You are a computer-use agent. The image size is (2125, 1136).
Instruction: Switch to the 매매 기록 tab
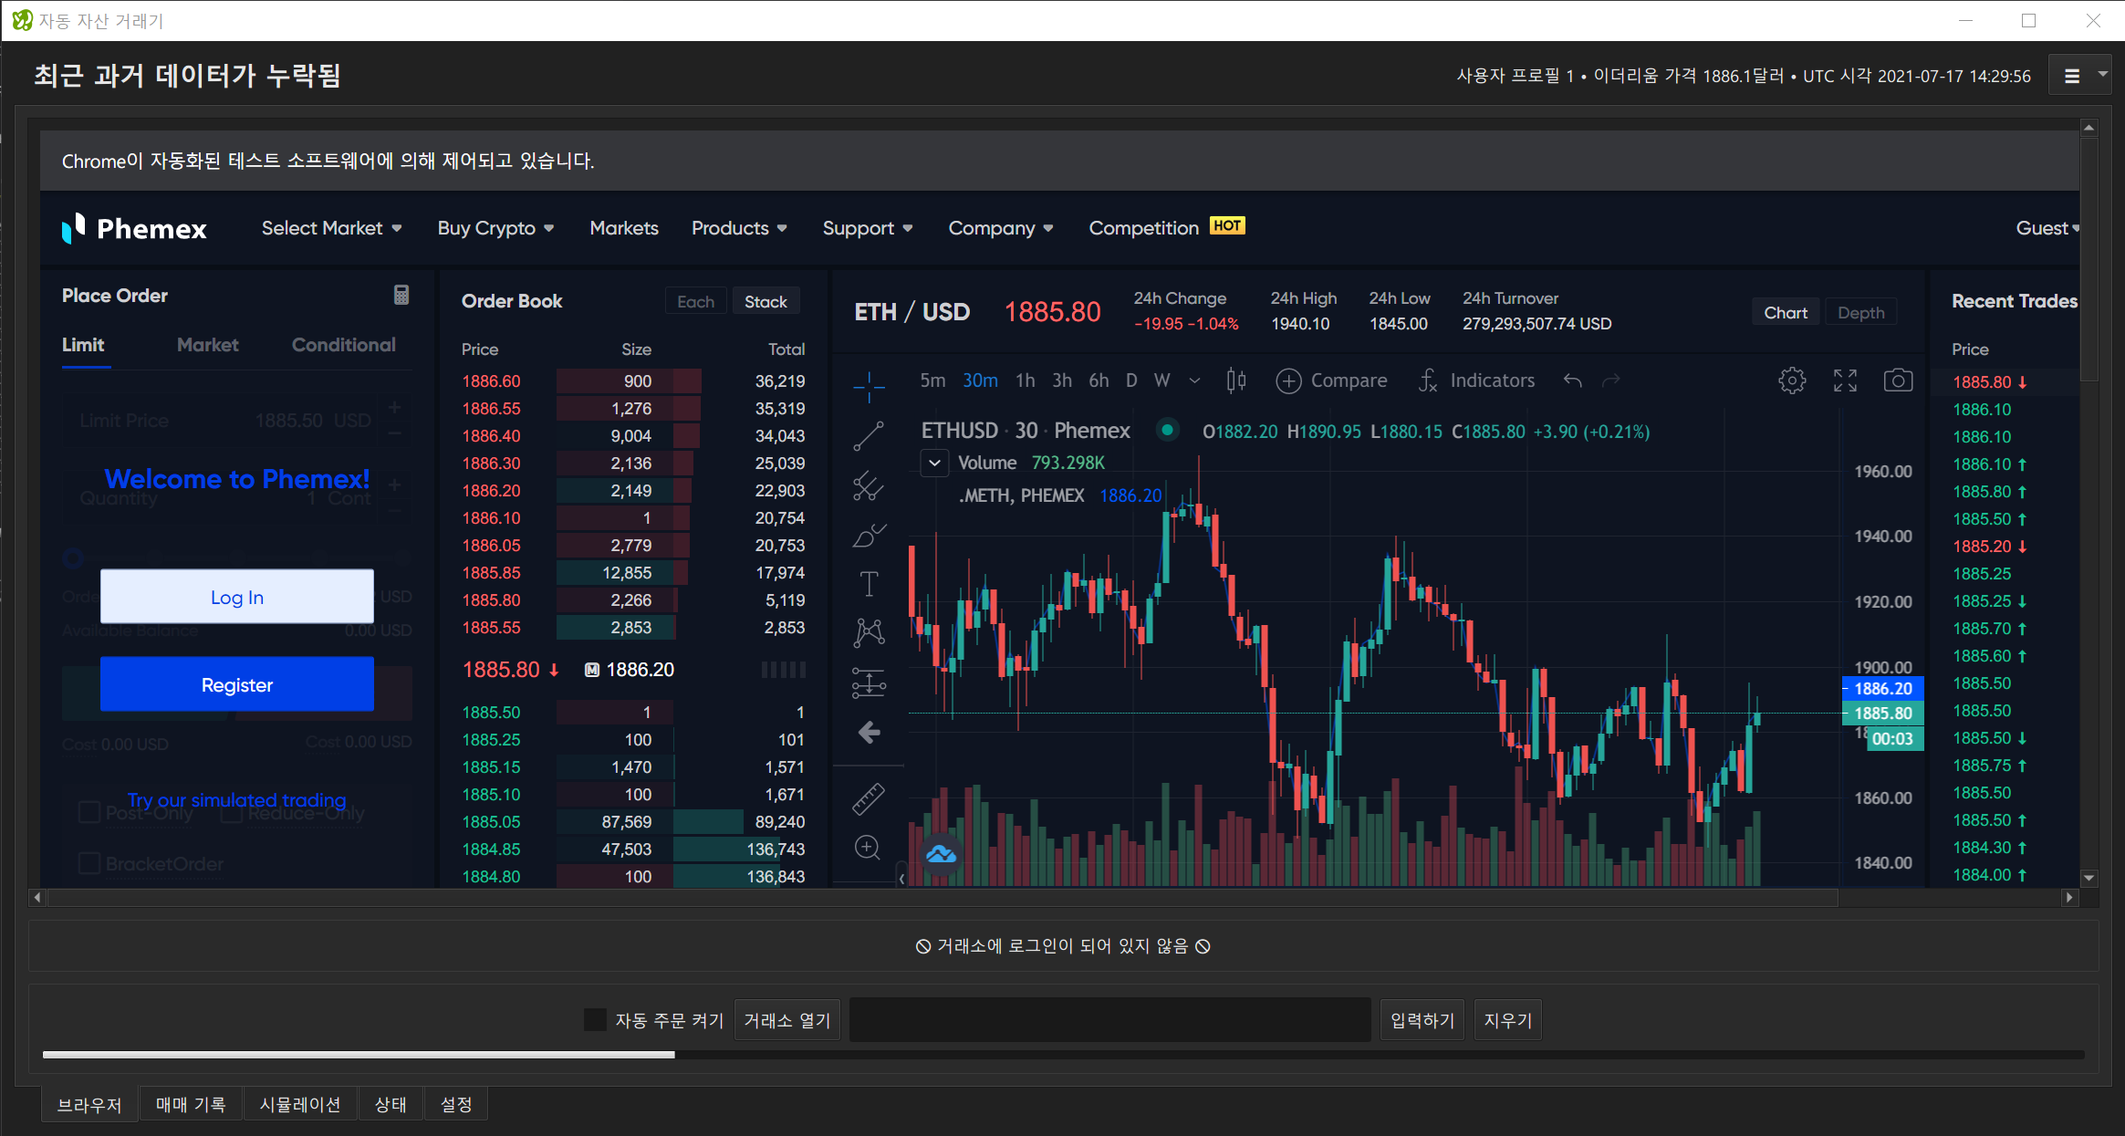191,1104
